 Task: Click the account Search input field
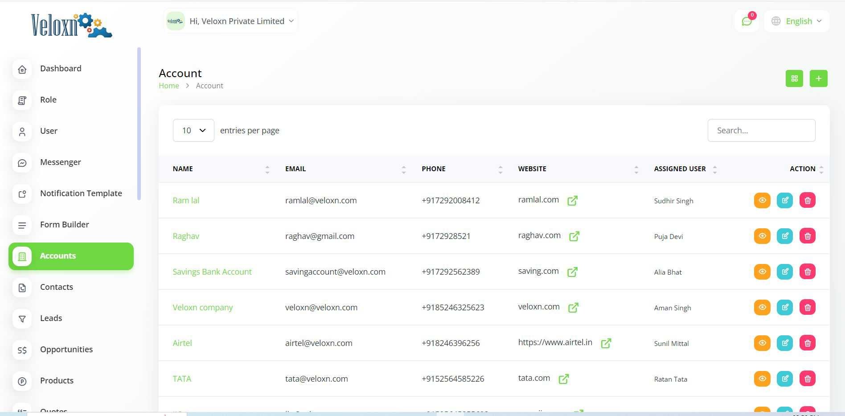761,130
